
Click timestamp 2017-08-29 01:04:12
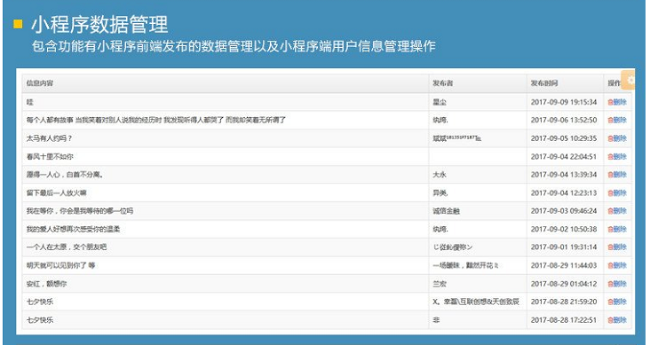[564, 284]
